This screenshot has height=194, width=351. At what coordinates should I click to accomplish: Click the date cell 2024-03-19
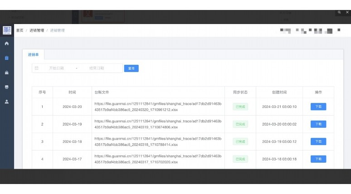coord(72,124)
